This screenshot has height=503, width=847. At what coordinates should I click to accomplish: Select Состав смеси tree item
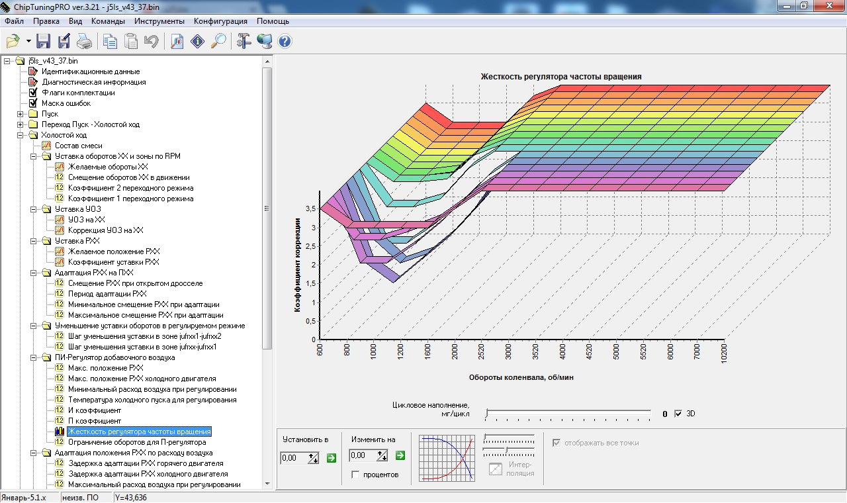79,146
